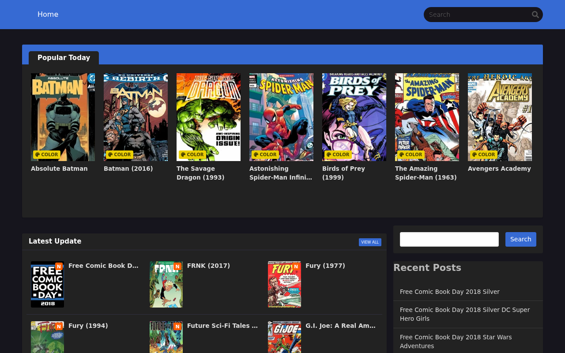Click the magnifier icon in top search bar
Screen dimensions: 565x353
click(535, 15)
